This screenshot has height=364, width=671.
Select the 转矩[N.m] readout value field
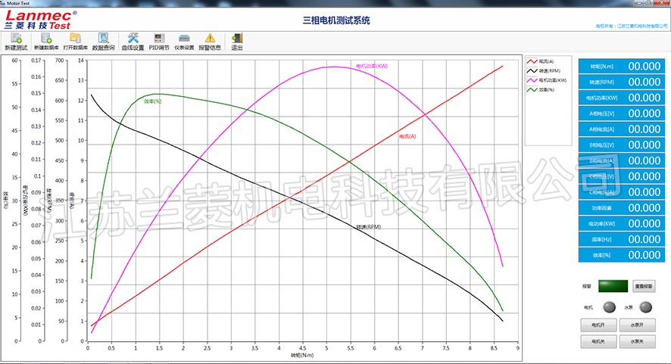point(644,66)
